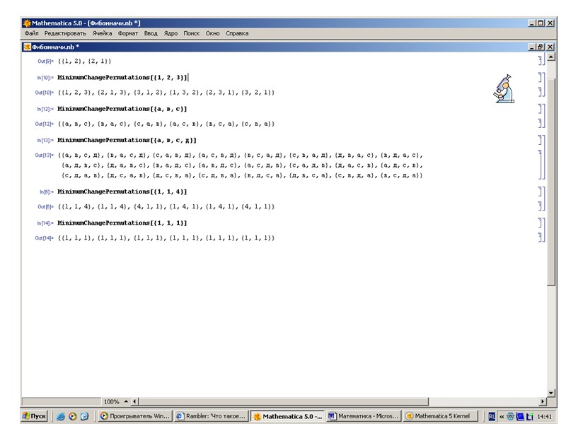The image size is (566, 424).
Task: Launch Internet Explorer from quick launch
Action: pyautogui.click(x=61, y=416)
